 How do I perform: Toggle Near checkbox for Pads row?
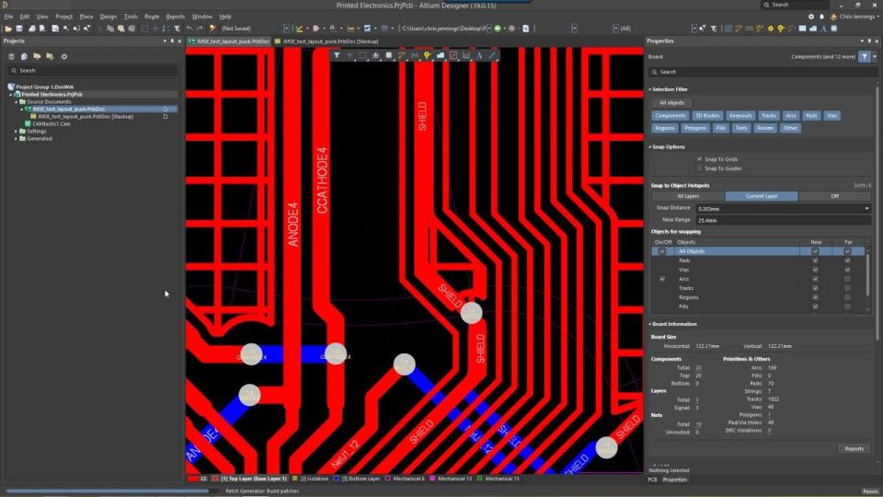point(815,260)
